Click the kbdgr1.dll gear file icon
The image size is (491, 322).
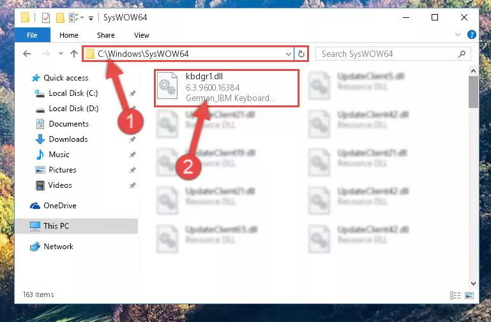click(x=167, y=86)
